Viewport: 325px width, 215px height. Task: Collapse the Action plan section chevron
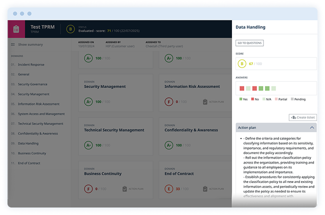coord(312,128)
